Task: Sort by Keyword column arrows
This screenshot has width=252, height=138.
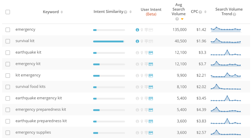Action: pos(62,12)
